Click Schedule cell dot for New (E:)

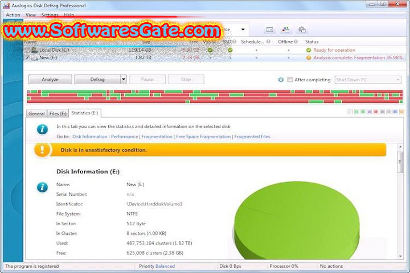256,57
